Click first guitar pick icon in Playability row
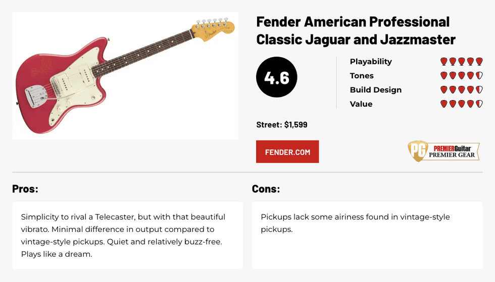The width and height of the screenshot is (495, 282). click(x=443, y=62)
